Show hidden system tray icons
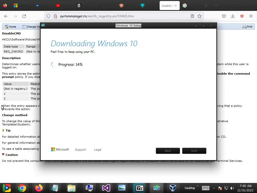 click(x=214, y=188)
